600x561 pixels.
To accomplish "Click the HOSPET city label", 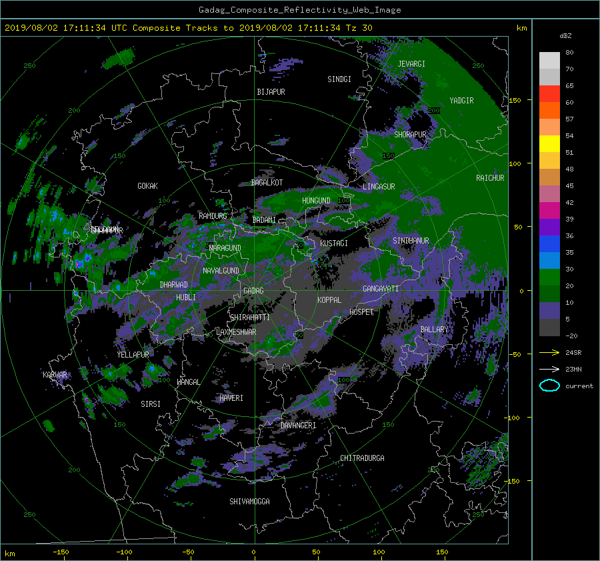I will [x=361, y=312].
